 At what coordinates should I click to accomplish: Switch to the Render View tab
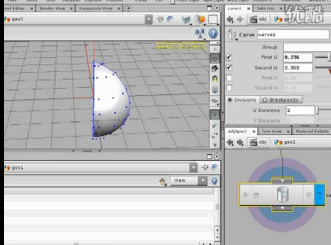click(53, 8)
